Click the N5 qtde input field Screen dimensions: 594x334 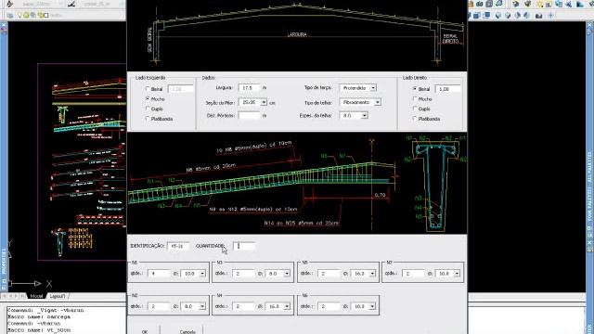tap(329, 273)
